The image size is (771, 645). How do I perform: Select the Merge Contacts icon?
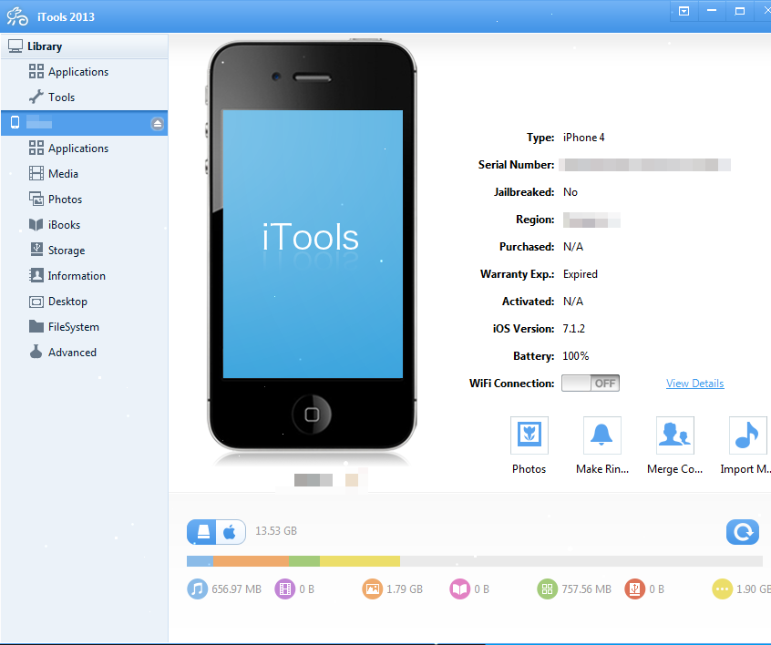[x=674, y=435]
